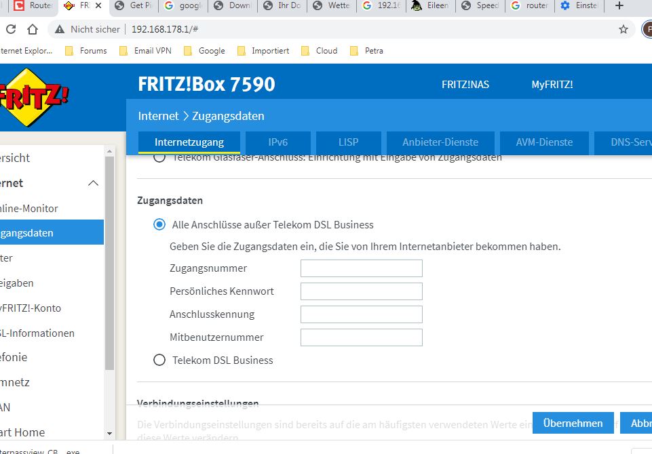Collapse the Internet menu chevron in sidebar
This screenshot has width=652, height=454.
(x=94, y=183)
